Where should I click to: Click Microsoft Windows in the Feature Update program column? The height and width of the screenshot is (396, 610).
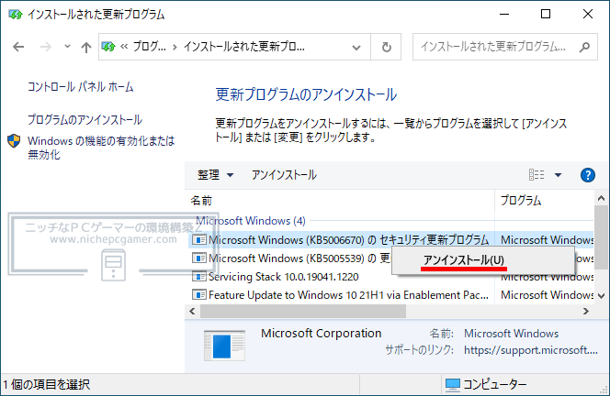(547, 295)
